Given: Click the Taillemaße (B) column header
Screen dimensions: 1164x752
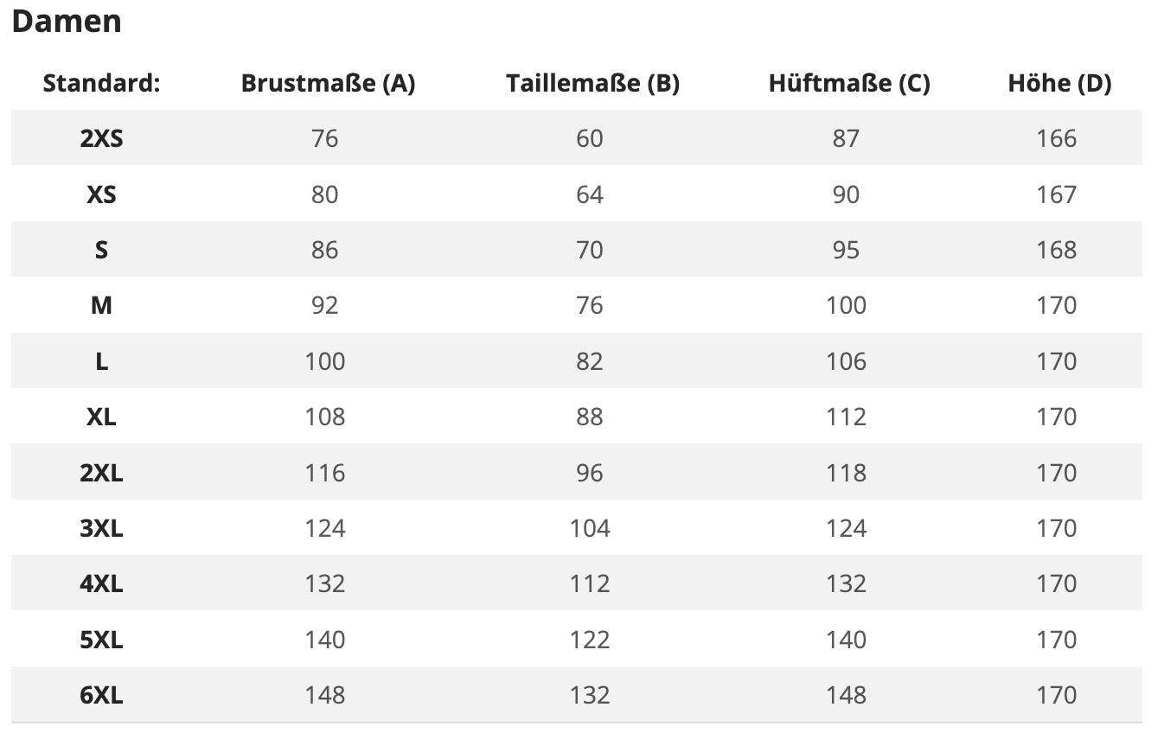Looking at the screenshot, I should pos(592,84).
